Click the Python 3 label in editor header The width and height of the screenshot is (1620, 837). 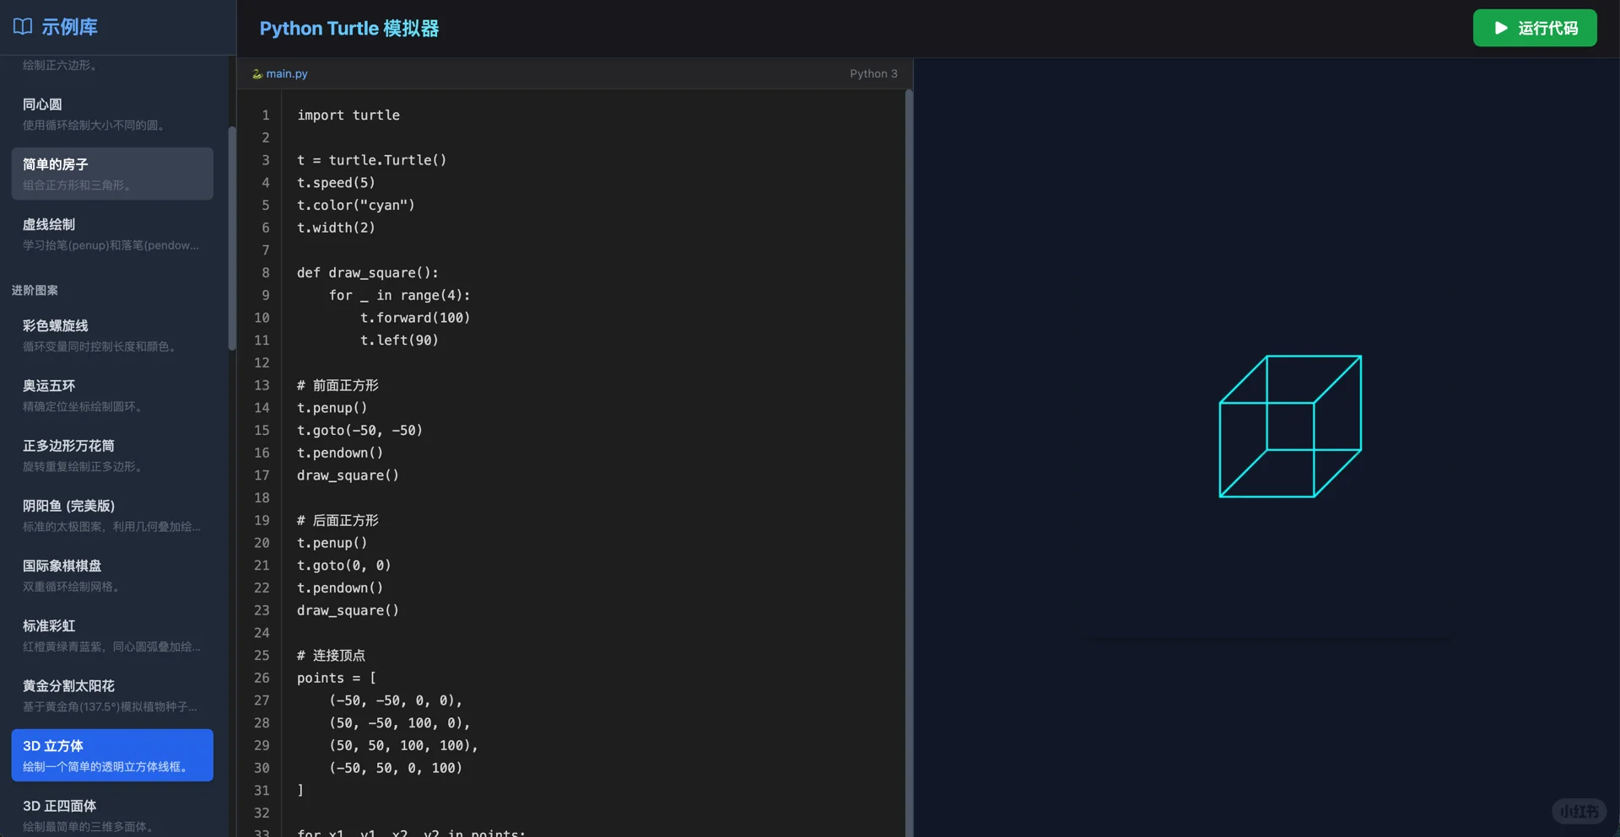873,73
